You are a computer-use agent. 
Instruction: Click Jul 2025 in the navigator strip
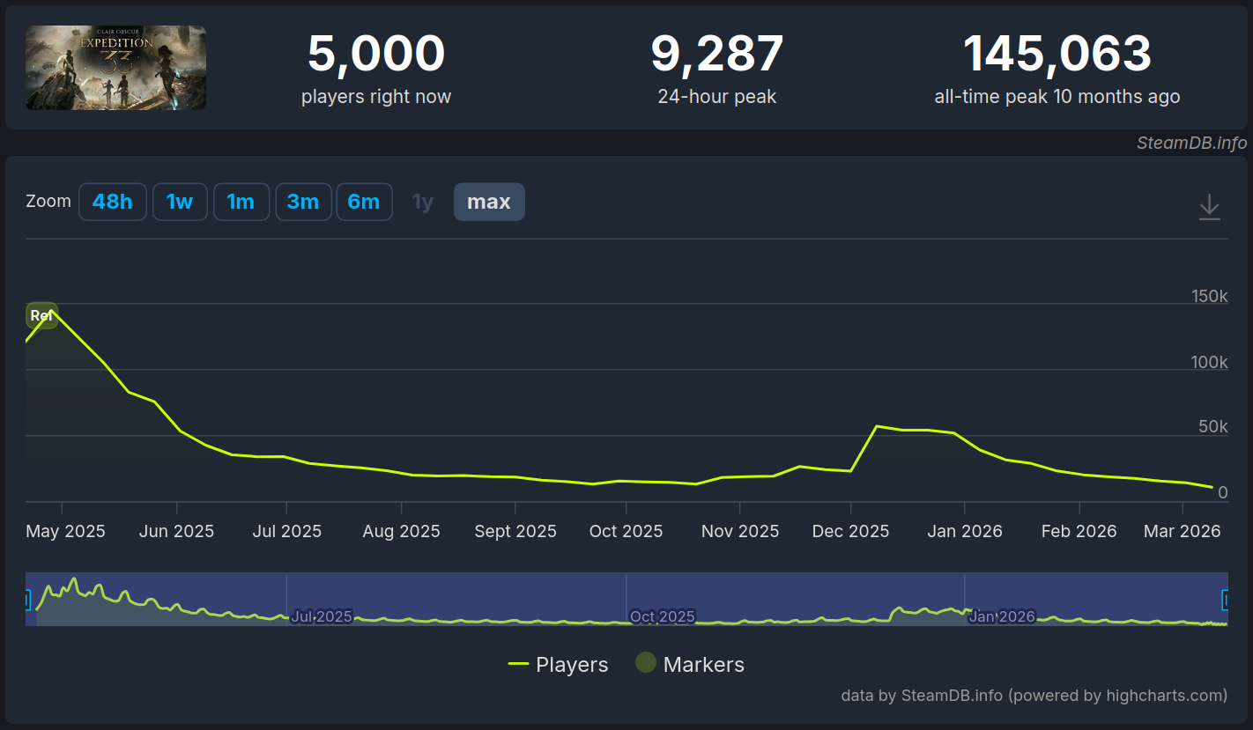pos(322,616)
